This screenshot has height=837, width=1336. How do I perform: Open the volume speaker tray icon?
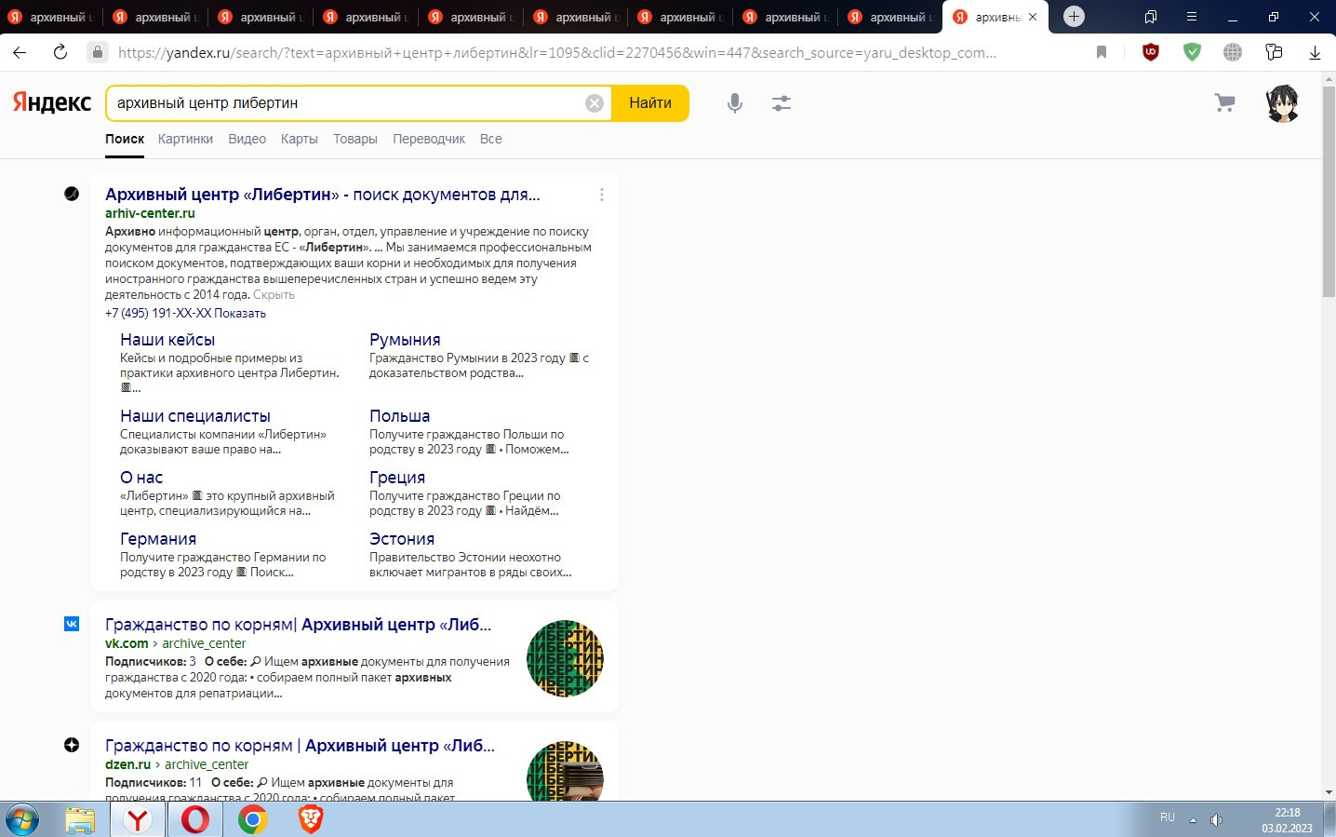pos(1216,819)
